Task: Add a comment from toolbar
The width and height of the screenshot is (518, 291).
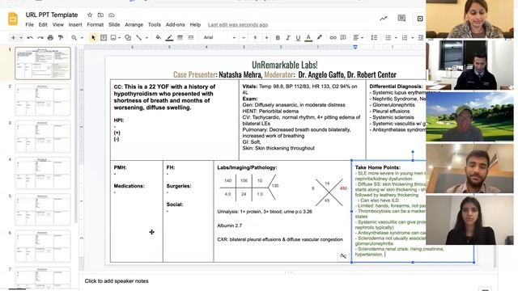Action: click(x=343, y=38)
